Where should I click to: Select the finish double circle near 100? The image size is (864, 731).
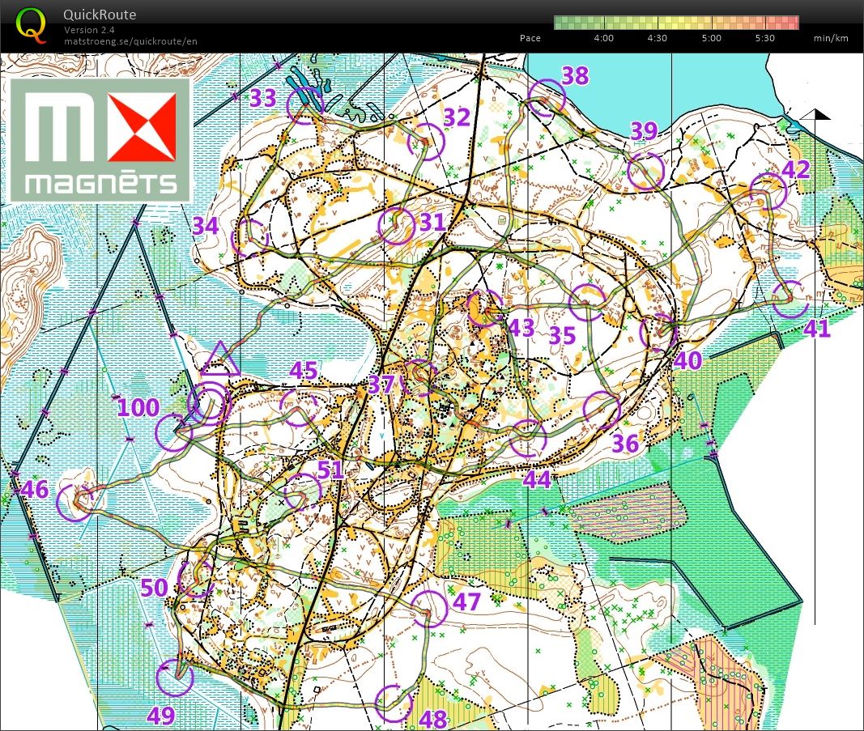207,402
